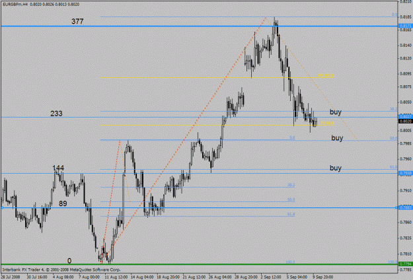Screen dimensions: 413x280
Task: Click the 0.8185 price axis value
Action: (406, 17)
